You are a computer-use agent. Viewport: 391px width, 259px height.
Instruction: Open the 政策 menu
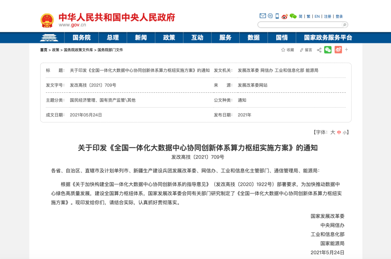(x=169, y=38)
